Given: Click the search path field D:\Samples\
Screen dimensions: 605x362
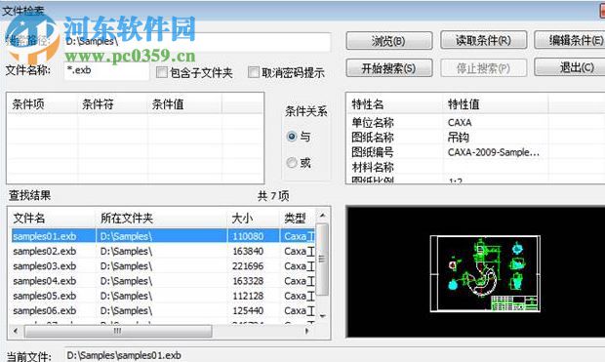Looking at the screenshot, I should point(197,42).
